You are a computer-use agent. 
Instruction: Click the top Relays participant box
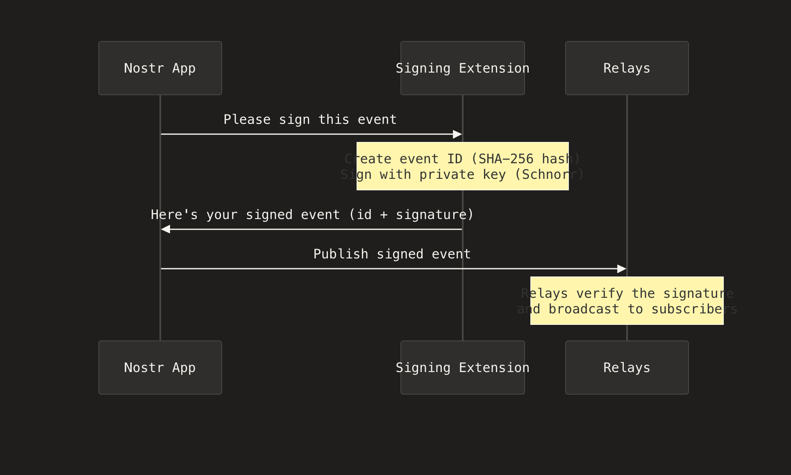pos(627,68)
